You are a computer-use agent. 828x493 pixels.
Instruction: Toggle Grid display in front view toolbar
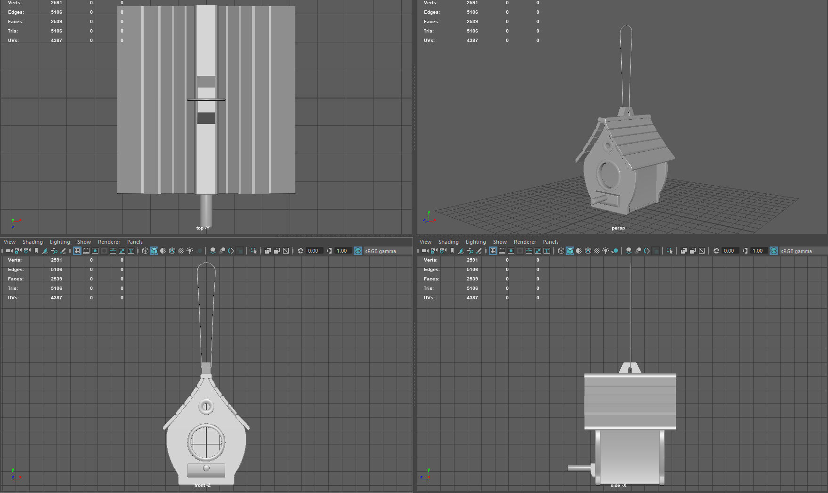click(x=77, y=251)
